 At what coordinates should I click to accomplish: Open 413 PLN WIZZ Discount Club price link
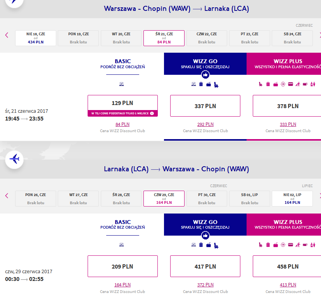click(x=288, y=285)
